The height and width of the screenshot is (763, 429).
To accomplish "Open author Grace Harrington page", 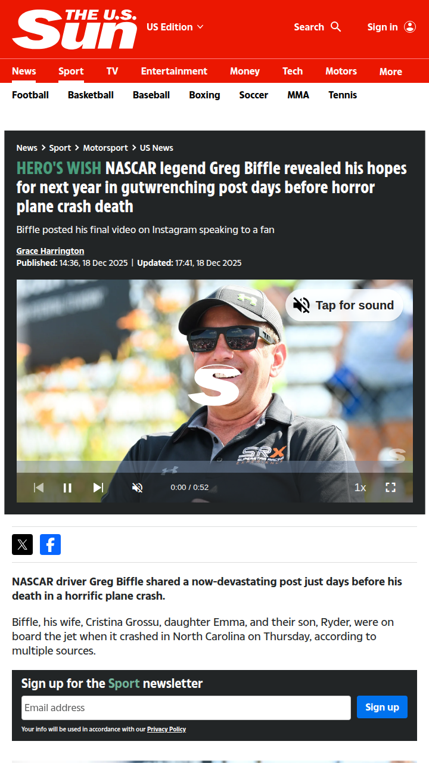I will tap(50, 251).
